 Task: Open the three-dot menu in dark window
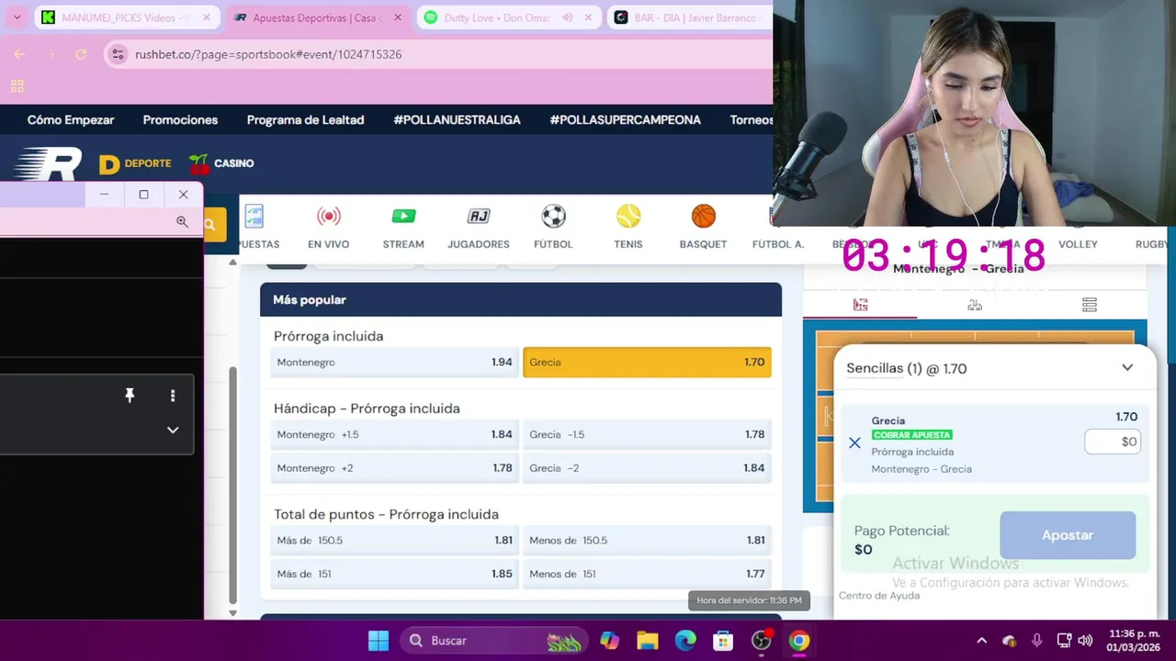click(173, 396)
